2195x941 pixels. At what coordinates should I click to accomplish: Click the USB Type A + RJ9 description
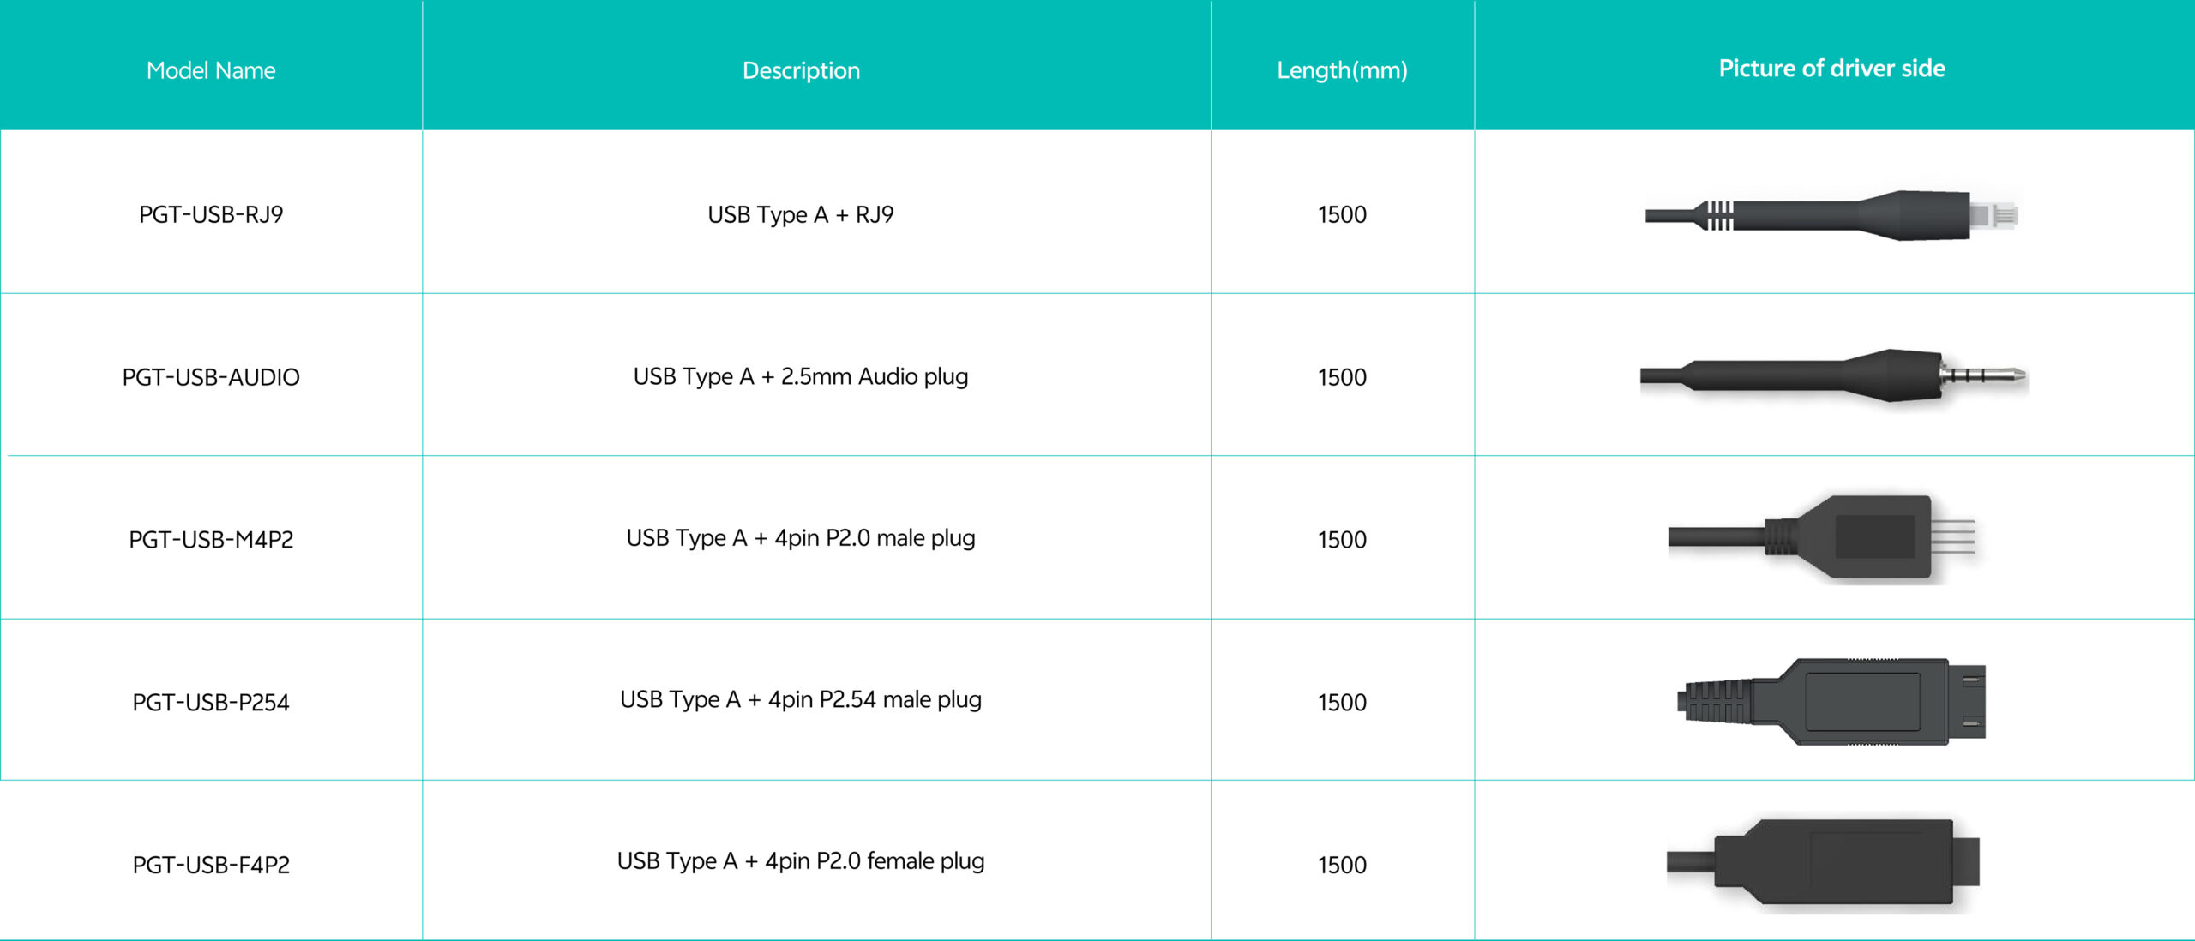801,214
